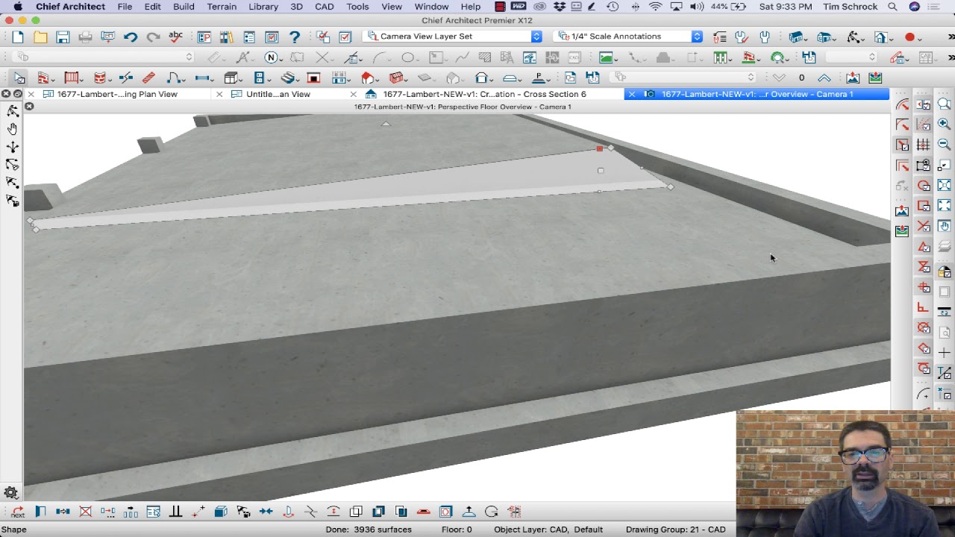Redo the last undone action
This screenshot has height=537, width=955.
click(153, 37)
